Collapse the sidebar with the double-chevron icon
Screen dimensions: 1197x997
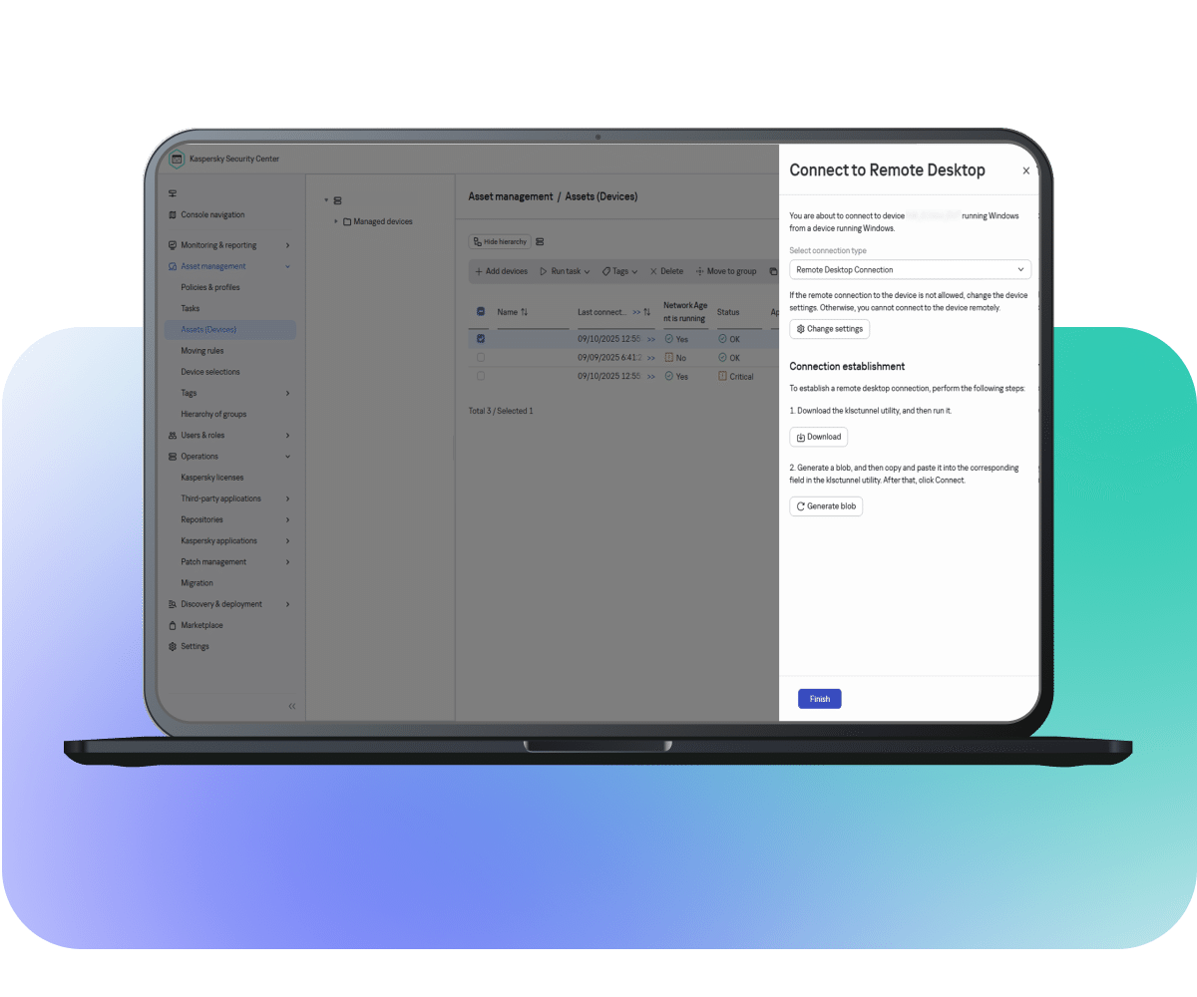coord(291,706)
